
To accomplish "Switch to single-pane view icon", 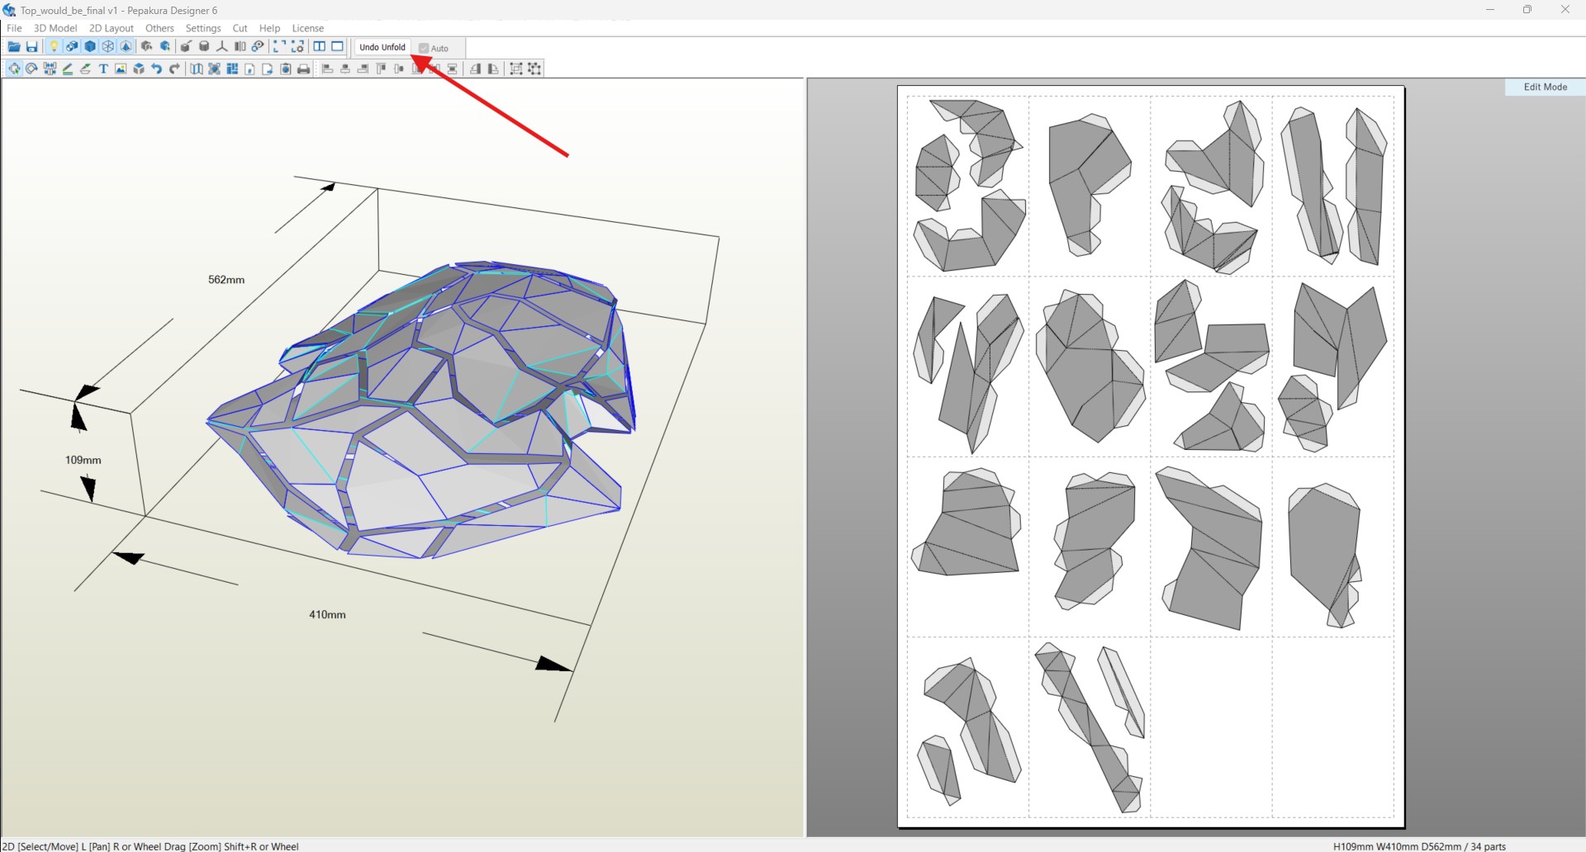I will pos(338,47).
